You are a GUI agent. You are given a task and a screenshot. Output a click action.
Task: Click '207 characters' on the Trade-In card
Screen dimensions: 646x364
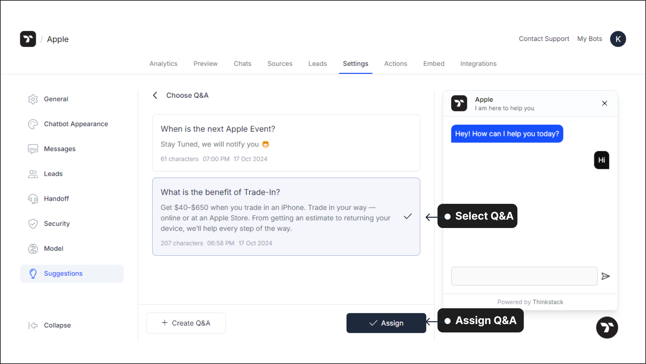182,243
